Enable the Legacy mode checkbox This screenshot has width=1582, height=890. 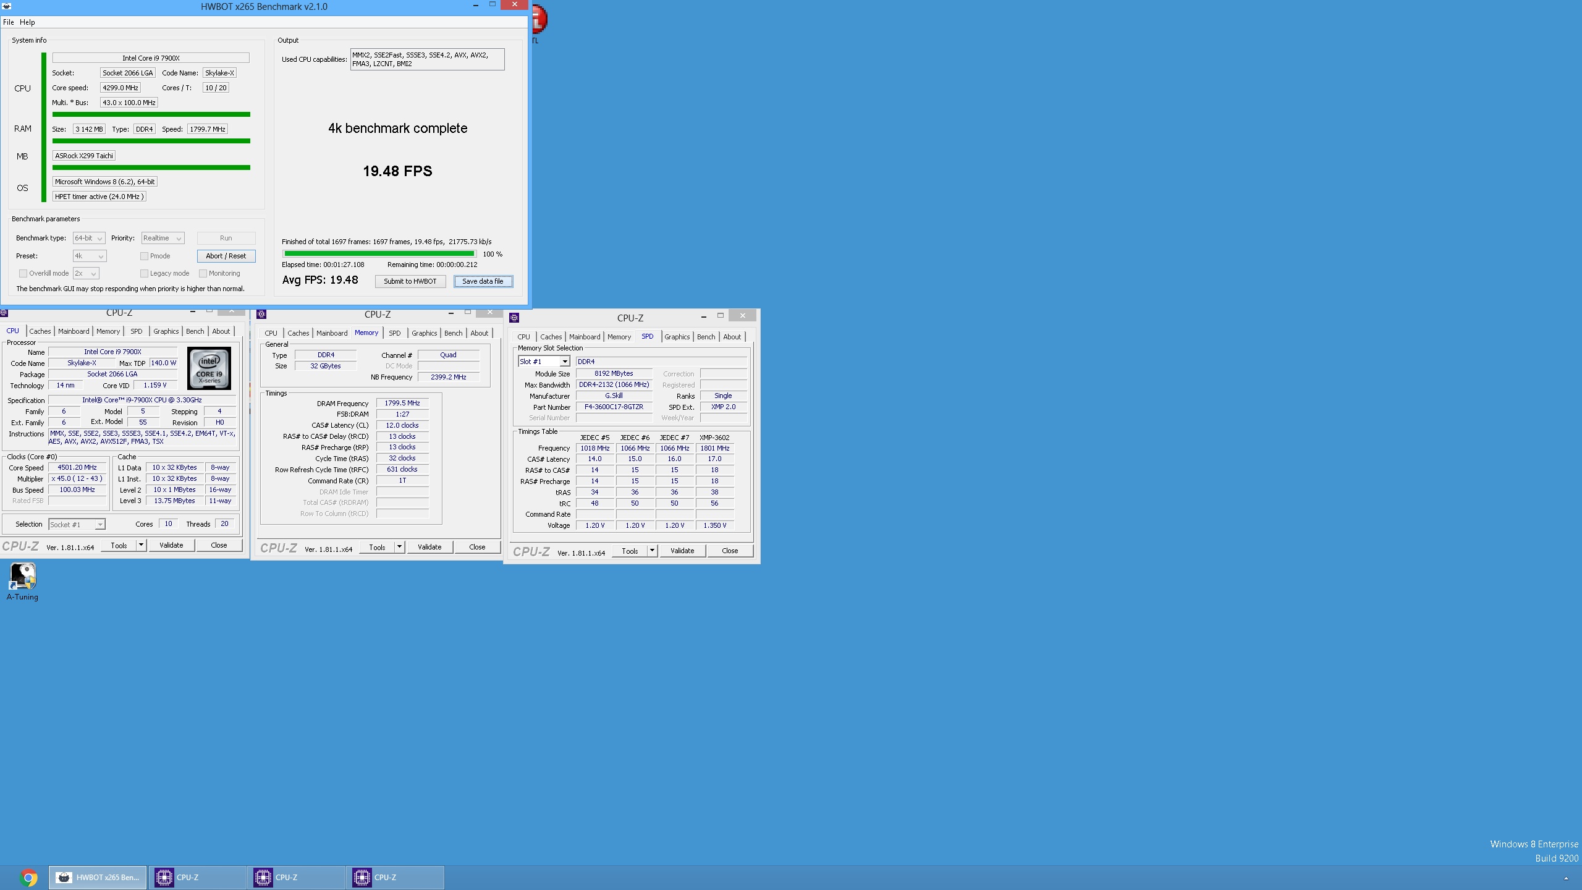(x=144, y=273)
